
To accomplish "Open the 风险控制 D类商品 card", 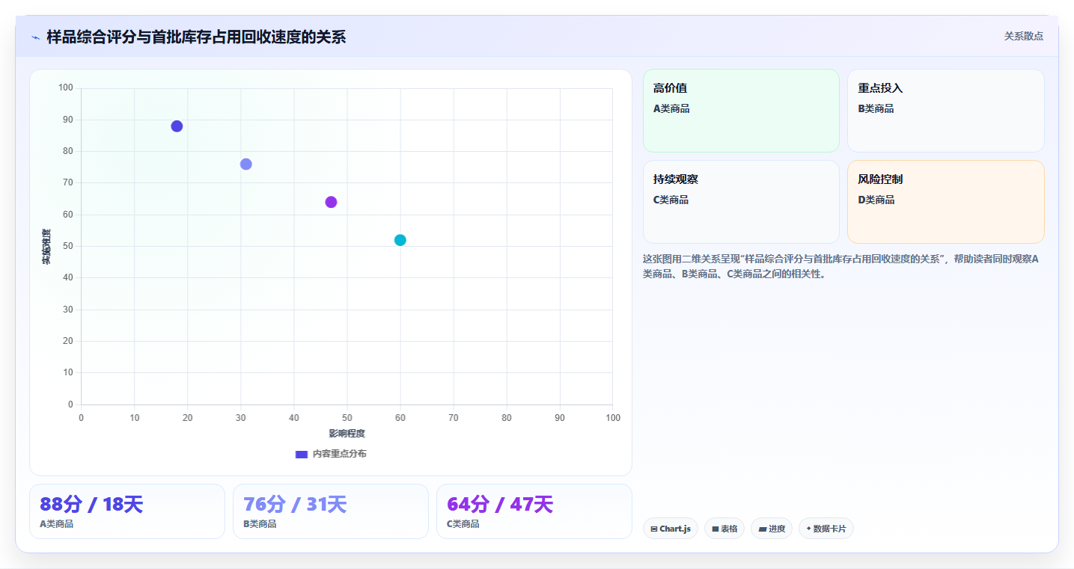I will click(x=946, y=202).
